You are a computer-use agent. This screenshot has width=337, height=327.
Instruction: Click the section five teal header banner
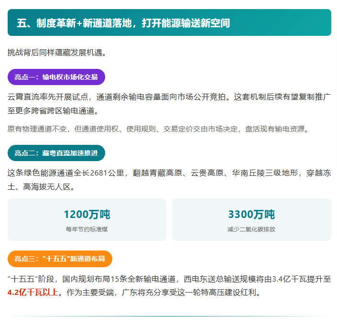coord(169,22)
